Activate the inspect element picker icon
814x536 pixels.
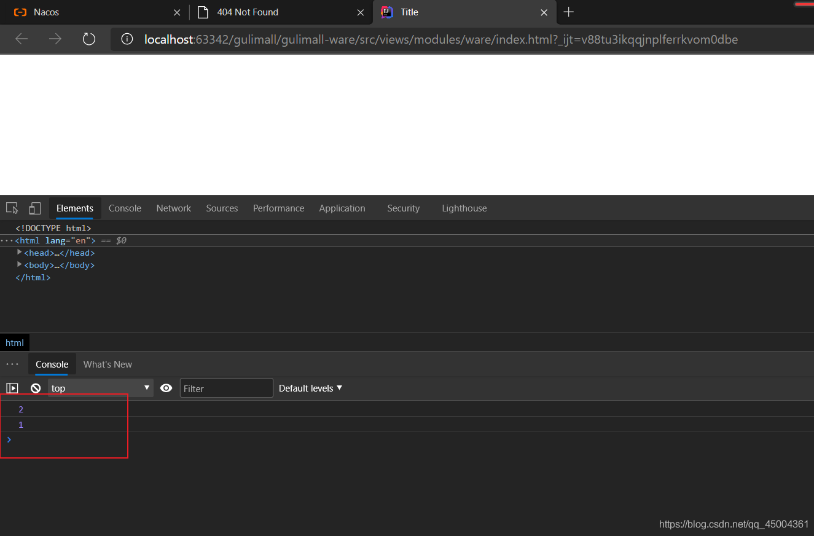tap(12, 208)
